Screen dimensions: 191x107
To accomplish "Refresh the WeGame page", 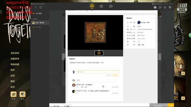I will tap(41, 7).
